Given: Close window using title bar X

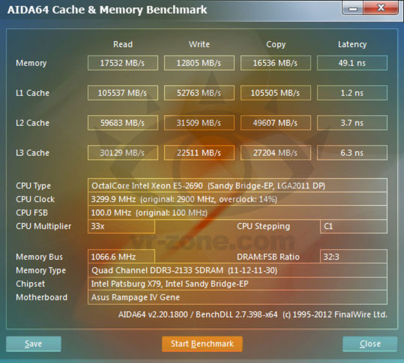Looking at the screenshot, I should [381, 7].
